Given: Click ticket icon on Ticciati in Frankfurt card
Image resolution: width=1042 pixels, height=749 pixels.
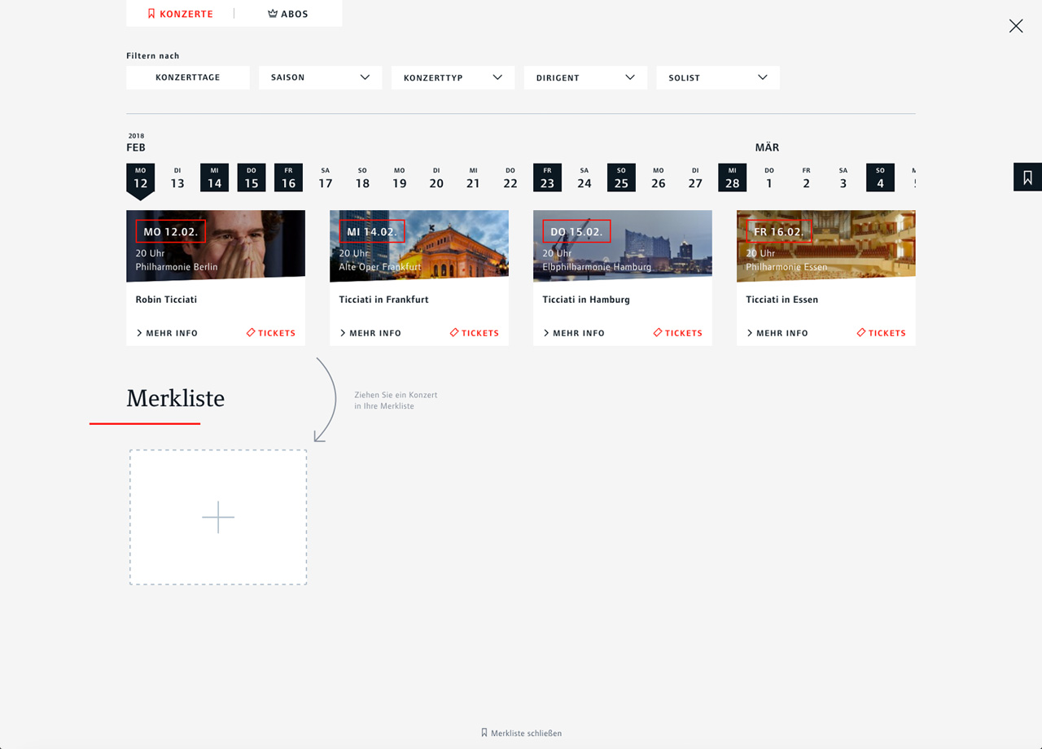Looking at the screenshot, I should [454, 332].
